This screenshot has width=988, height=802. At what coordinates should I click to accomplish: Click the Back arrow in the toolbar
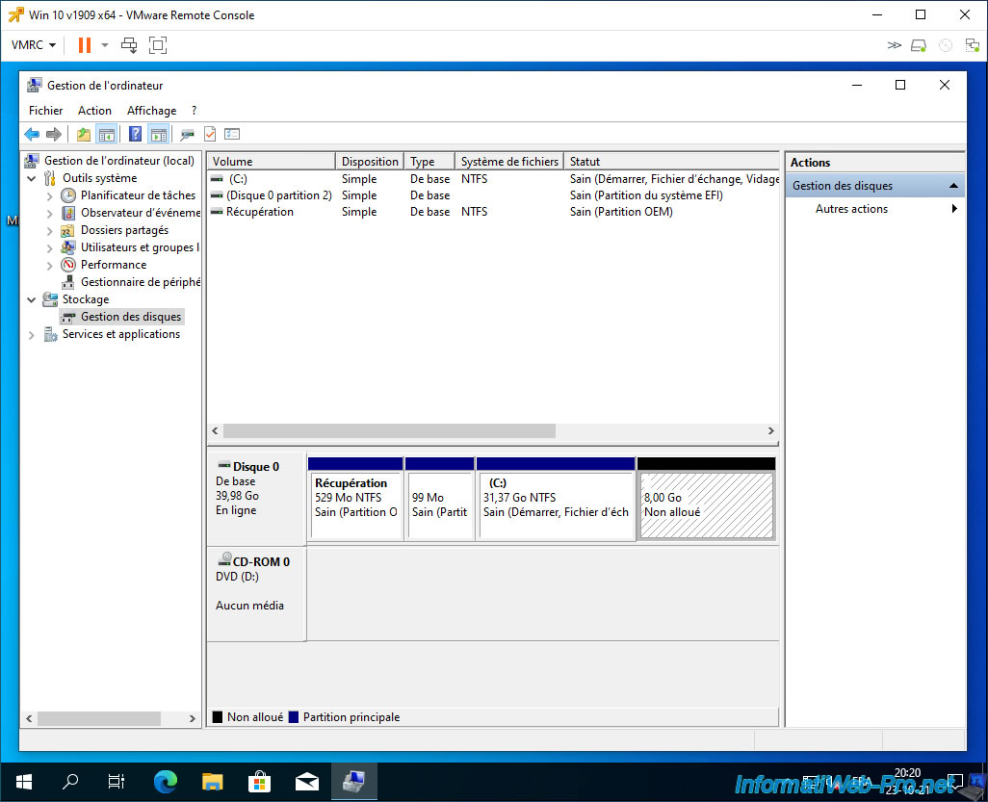tap(32, 135)
